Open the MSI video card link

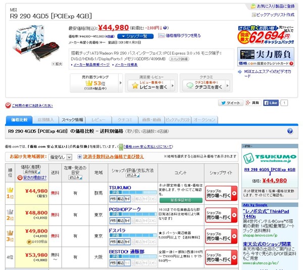pos(268,74)
